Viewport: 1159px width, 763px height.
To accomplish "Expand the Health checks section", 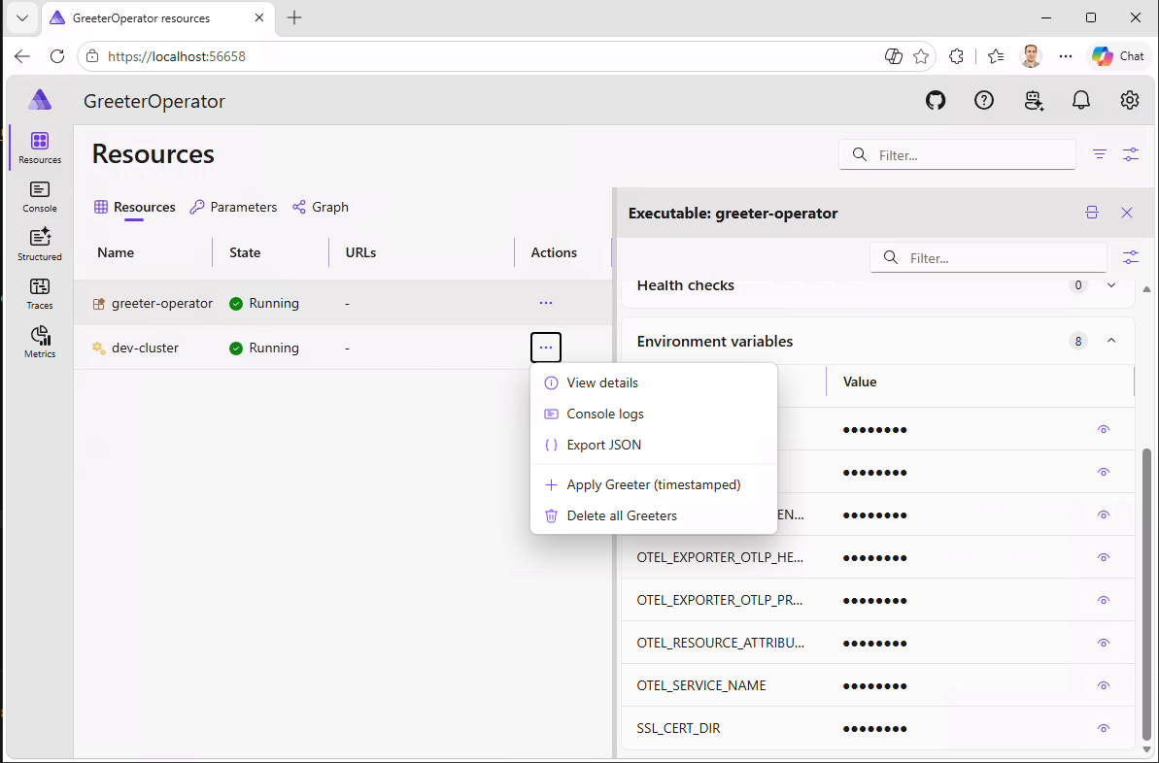I will pos(1111,285).
